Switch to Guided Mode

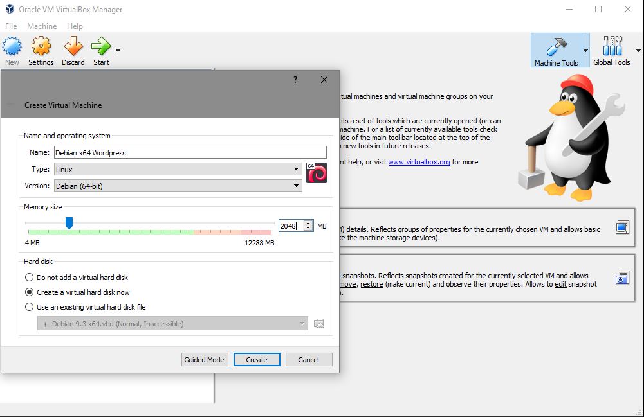tap(204, 360)
